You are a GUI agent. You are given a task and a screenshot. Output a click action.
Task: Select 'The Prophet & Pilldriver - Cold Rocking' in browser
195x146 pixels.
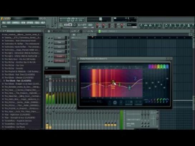pos(23,71)
